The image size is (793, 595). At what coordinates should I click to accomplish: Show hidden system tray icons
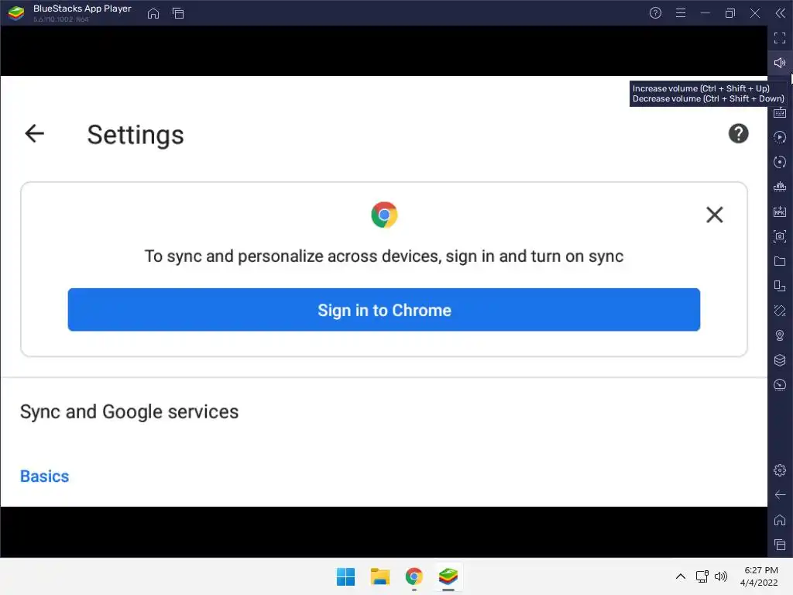coord(681,576)
